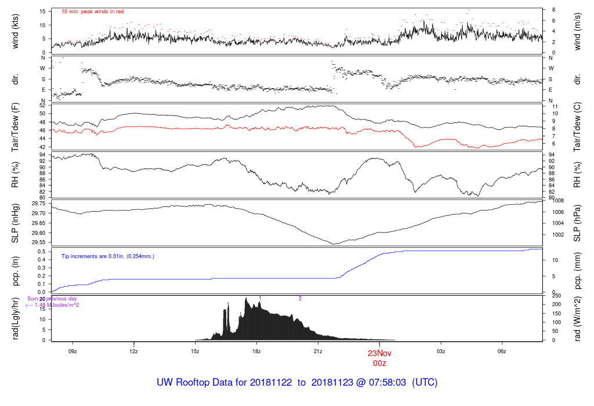The height and width of the screenshot is (406, 594).
Task: Select the "06z" time axis label
Action: point(502,351)
